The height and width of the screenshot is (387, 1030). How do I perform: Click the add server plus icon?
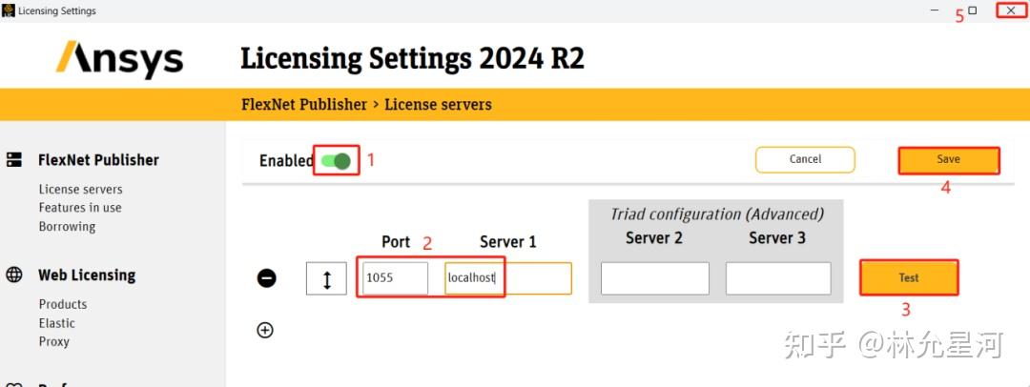(265, 330)
